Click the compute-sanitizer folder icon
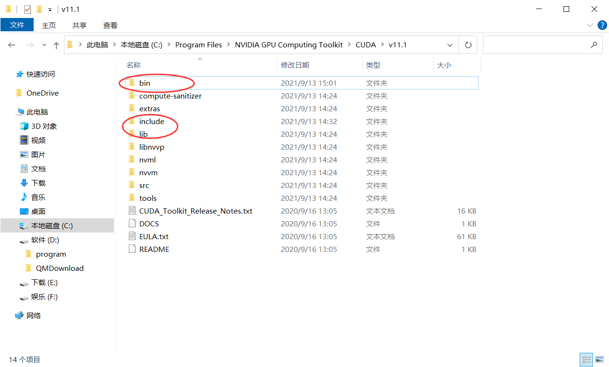The image size is (609, 367). pyautogui.click(x=132, y=96)
